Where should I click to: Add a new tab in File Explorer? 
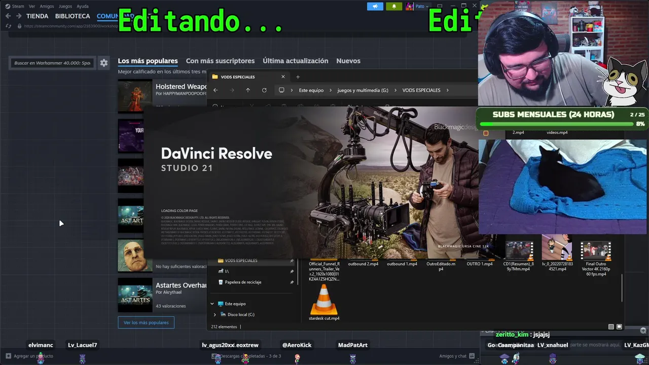coord(298,77)
